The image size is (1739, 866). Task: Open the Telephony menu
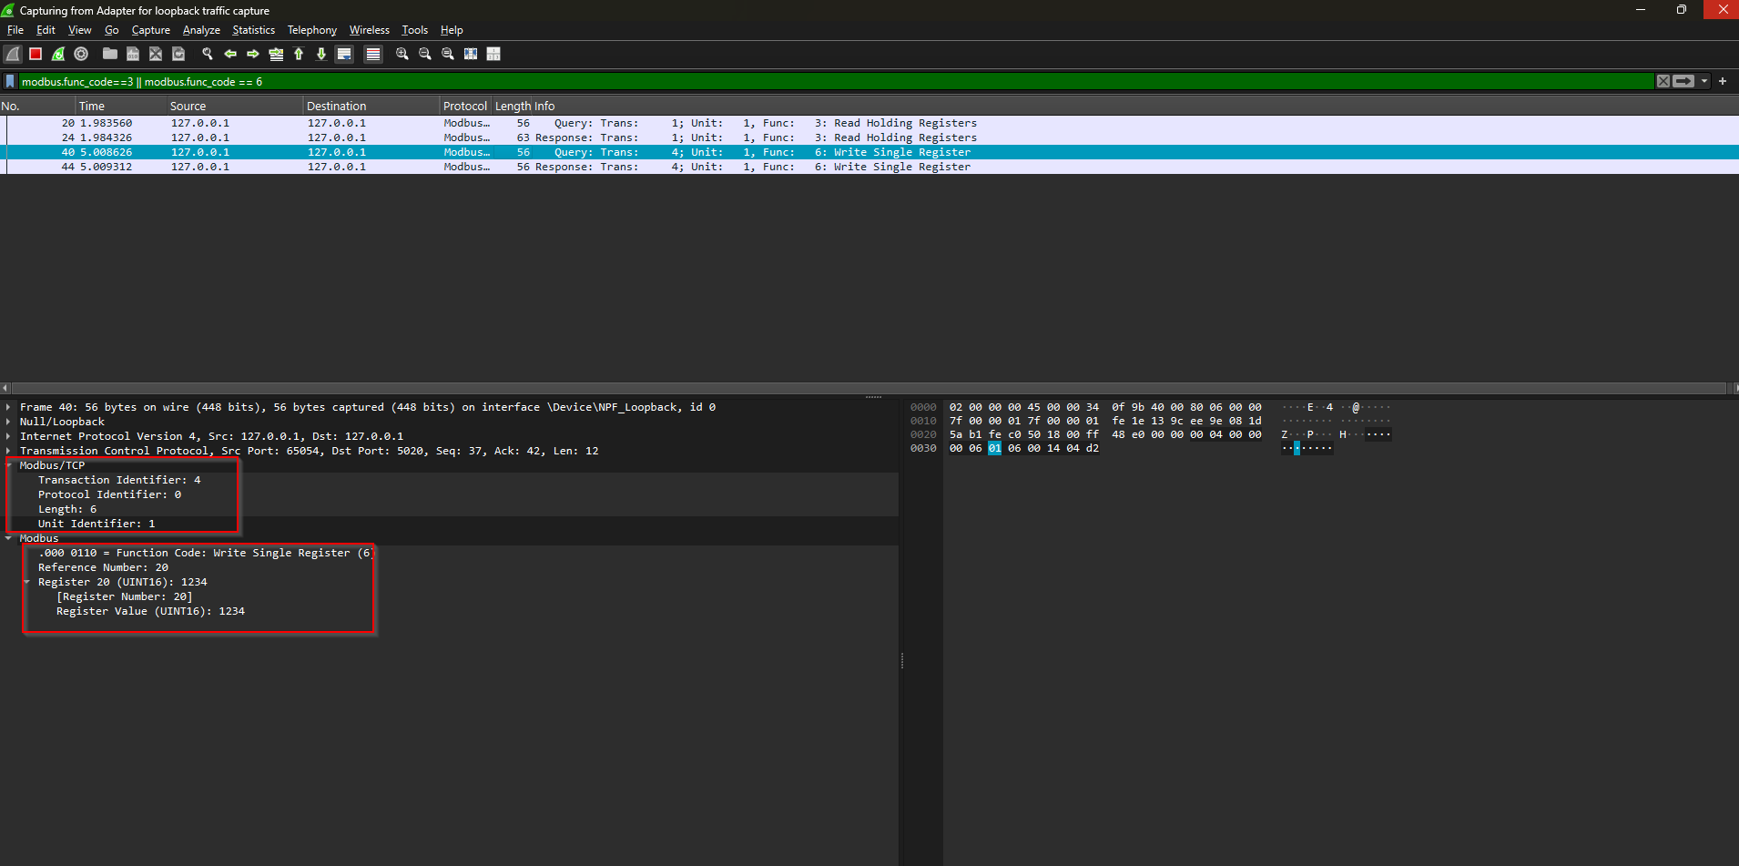312,30
